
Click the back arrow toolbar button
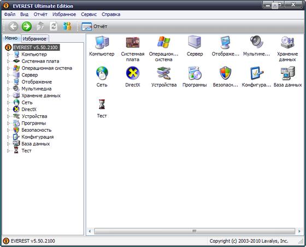[13, 26]
